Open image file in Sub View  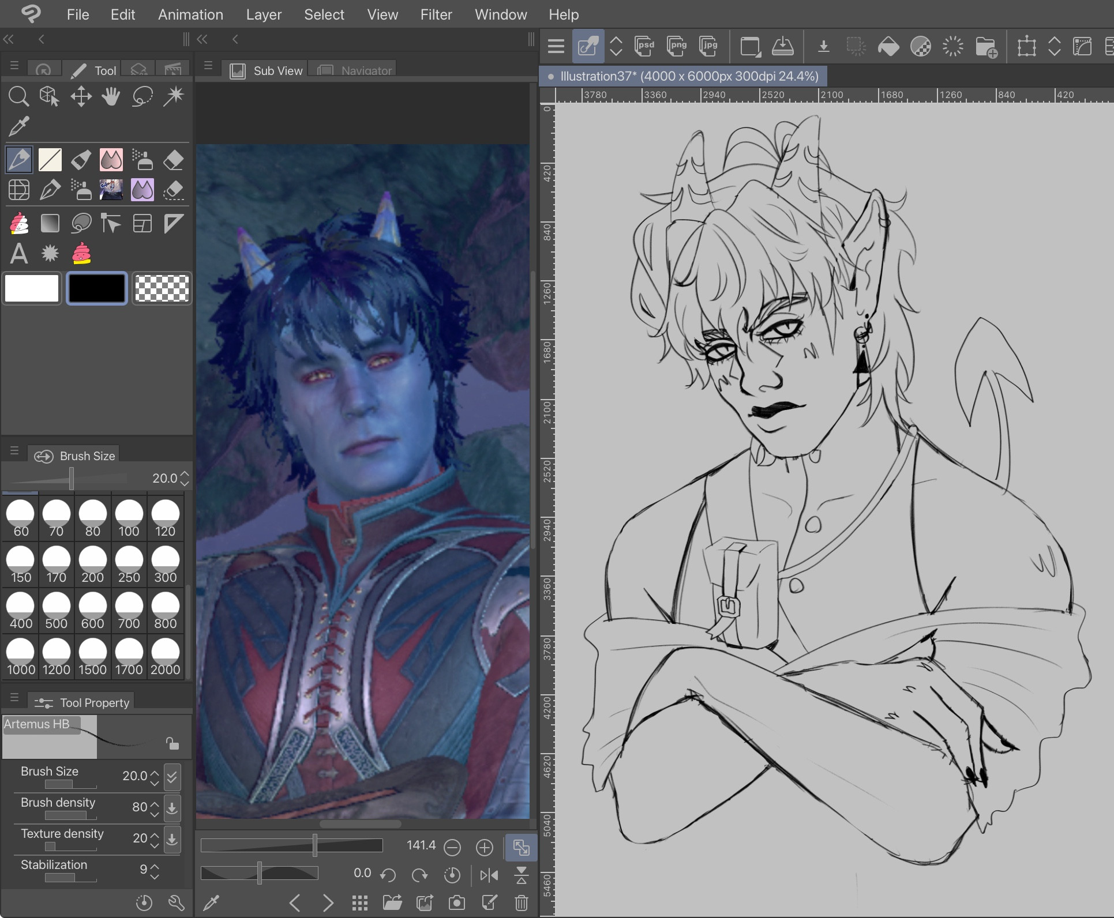tap(392, 902)
